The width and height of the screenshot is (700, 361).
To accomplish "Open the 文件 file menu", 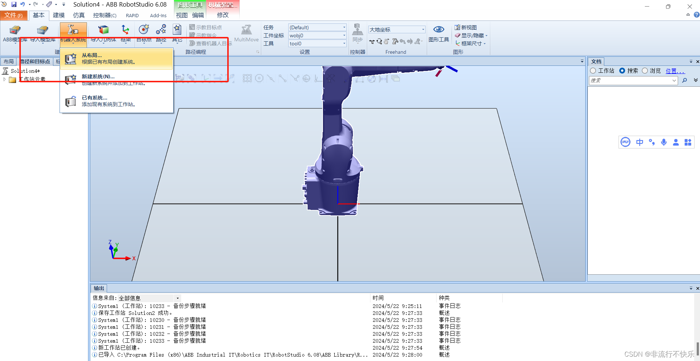I will pos(14,15).
